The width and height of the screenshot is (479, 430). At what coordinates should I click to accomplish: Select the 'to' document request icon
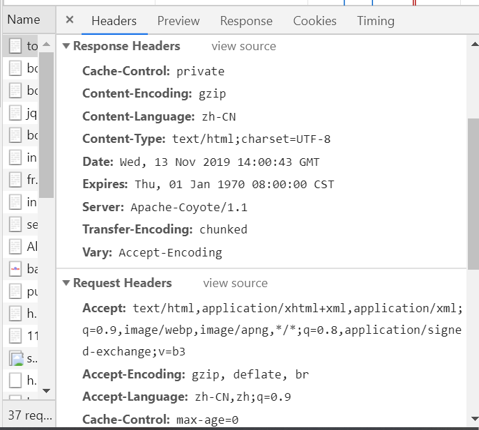15,46
